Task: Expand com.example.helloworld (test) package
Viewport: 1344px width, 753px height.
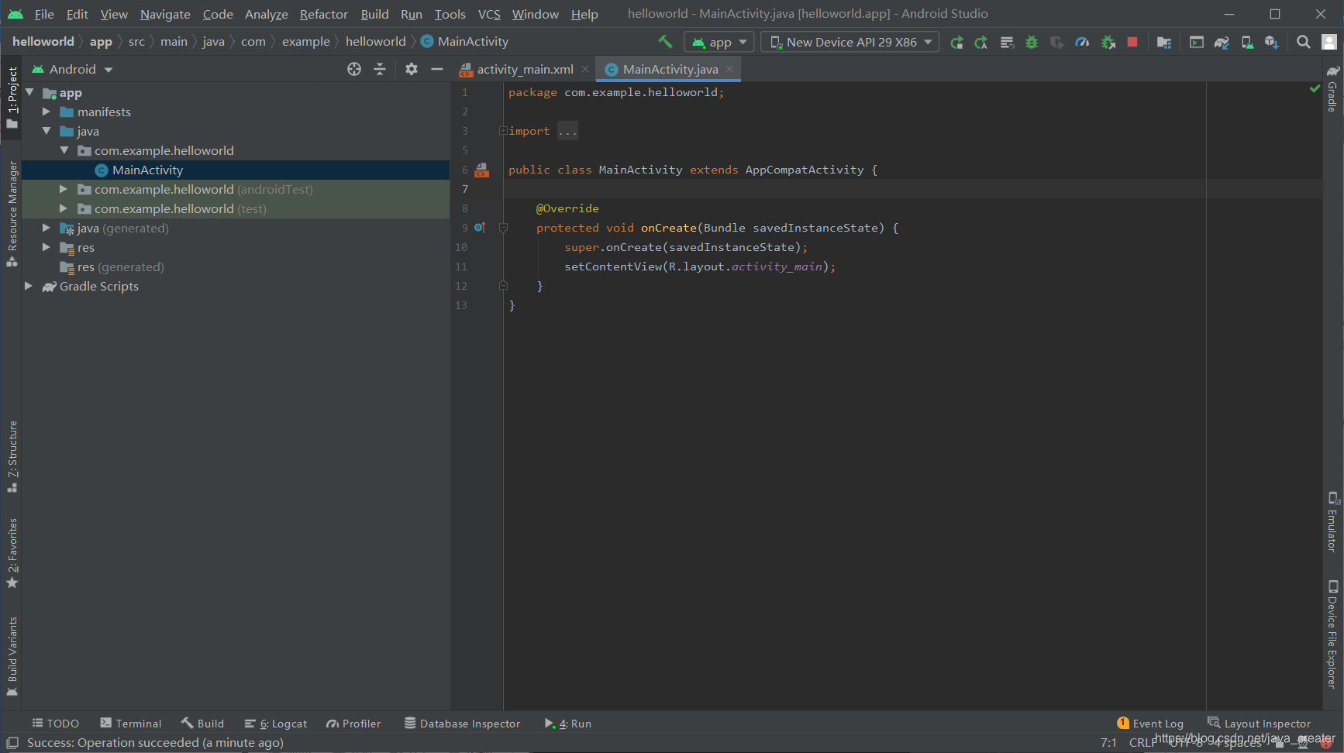Action: (x=64, y=208)
